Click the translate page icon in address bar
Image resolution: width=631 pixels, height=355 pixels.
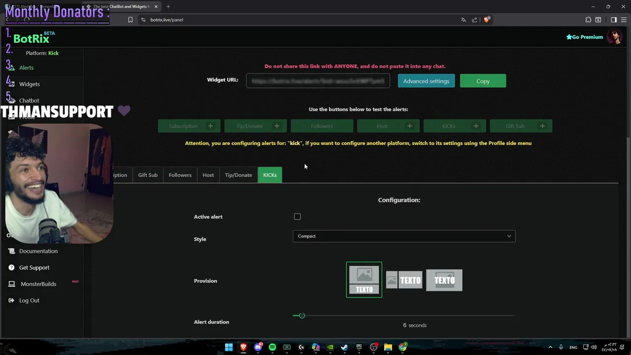463,20
